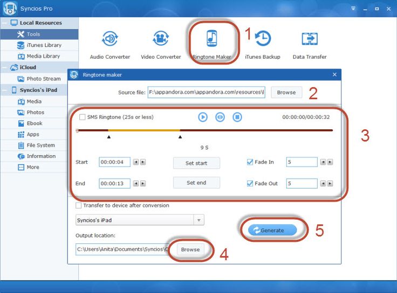Click the 00:00:00/00:00:32 time readout
The width and height of the screenshot is (397, 293).
coord(306,117)
